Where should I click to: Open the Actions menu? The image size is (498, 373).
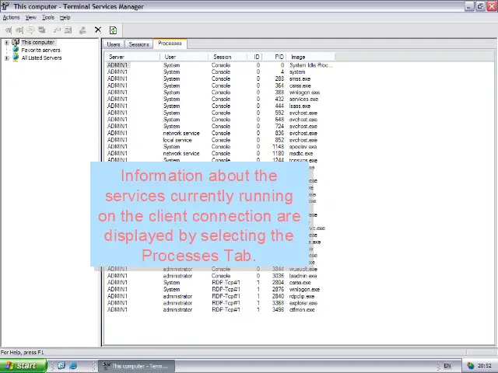click(11, 17)
